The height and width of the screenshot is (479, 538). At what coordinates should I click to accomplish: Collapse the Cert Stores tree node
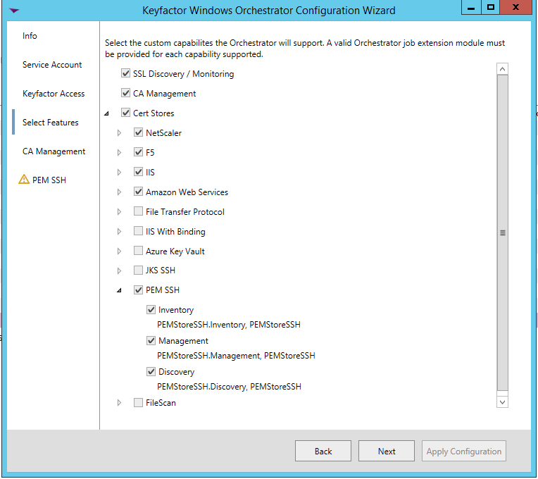tap(107, 113)
